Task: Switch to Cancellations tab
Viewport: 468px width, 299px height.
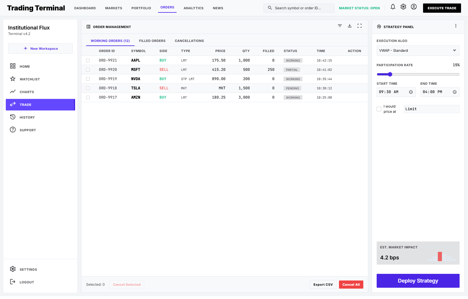Action: [189, 41]
